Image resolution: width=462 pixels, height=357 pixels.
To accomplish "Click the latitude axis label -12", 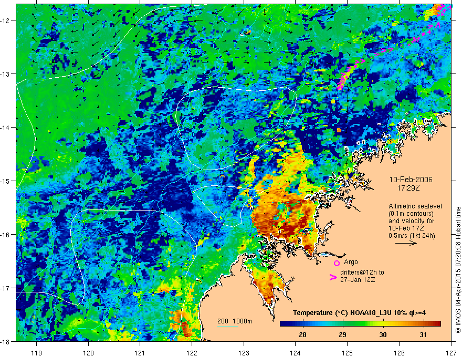I will coord(6,20).
